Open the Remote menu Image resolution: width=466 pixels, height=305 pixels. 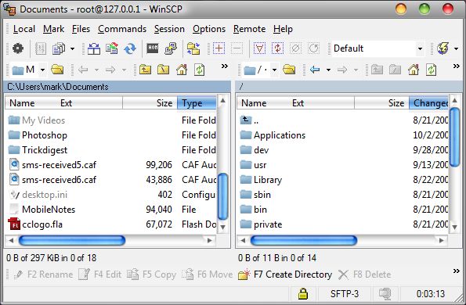coord(249,29)
